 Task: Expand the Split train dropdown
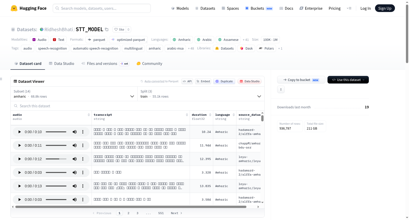coord(201,94)
